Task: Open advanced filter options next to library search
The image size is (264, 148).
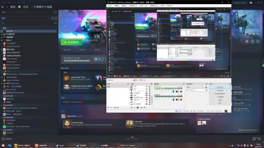Action: tap(55, 23)
